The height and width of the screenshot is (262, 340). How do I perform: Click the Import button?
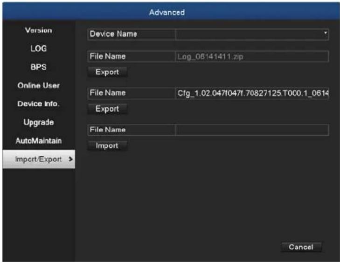click(107, 145)
